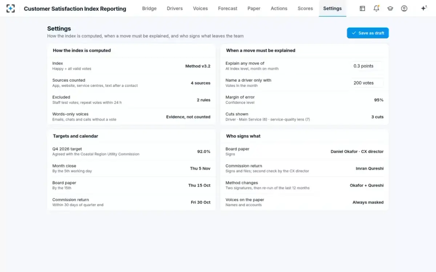436x272 pixels.
Task: Click the Sources counted row label
Action: (x=69, y=80)
